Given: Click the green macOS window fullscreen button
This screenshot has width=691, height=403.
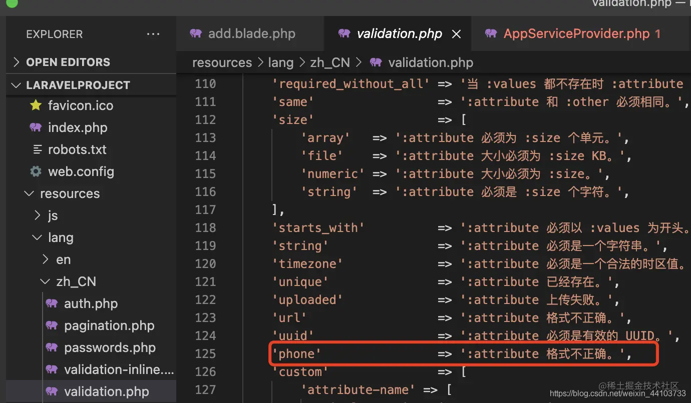Looking at the screenshot, I should pyautogui.click(x=12, y=2).
